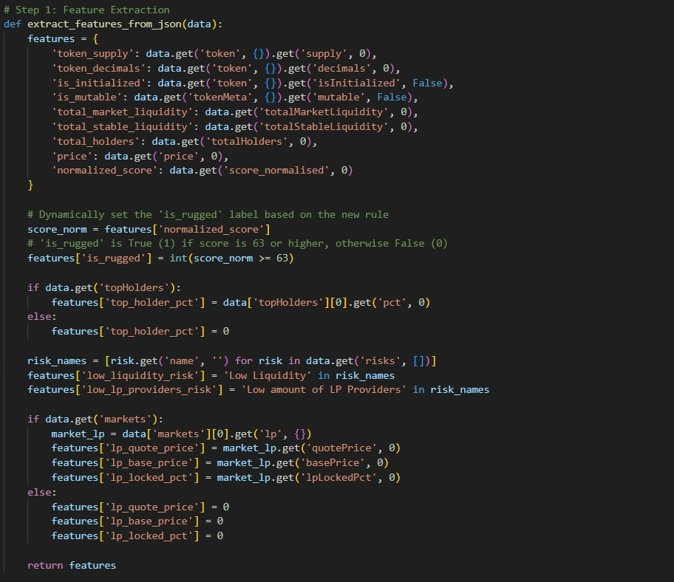Click the line 'if data.get('markets'):'
The height and width of the screenshot is (582, 674).
pos(95,420)
